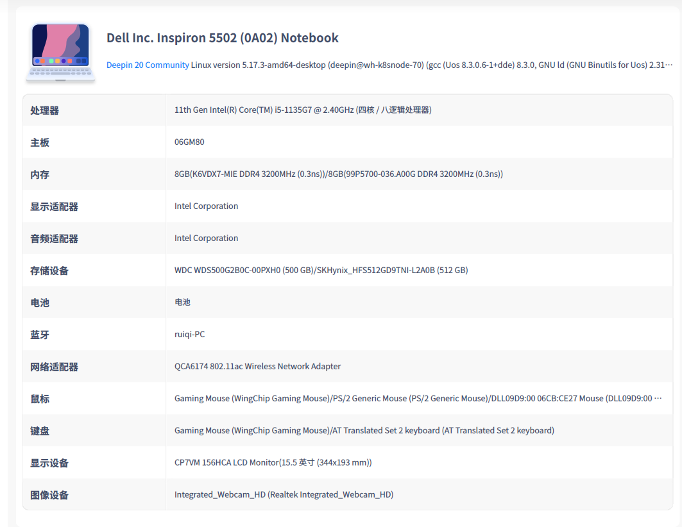Screen dimensions: 682x527
Task: Select the Dell Inc. Inspiron 5502 title
Action: tap(222, 38)
